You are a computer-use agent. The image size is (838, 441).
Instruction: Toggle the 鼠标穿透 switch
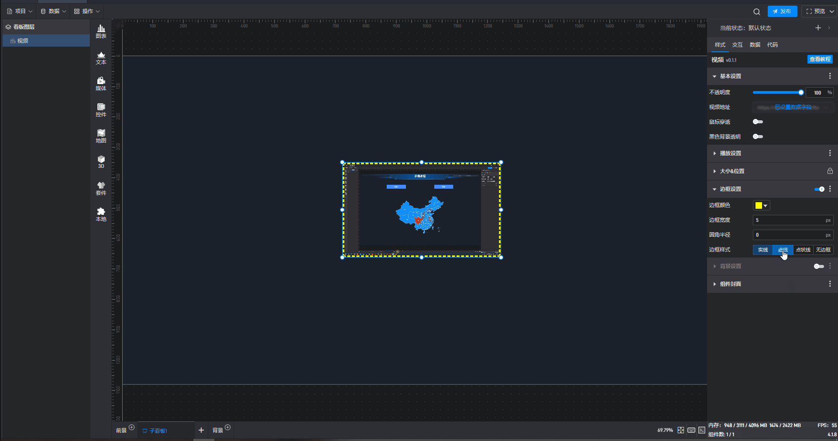[x=758, y=122]
